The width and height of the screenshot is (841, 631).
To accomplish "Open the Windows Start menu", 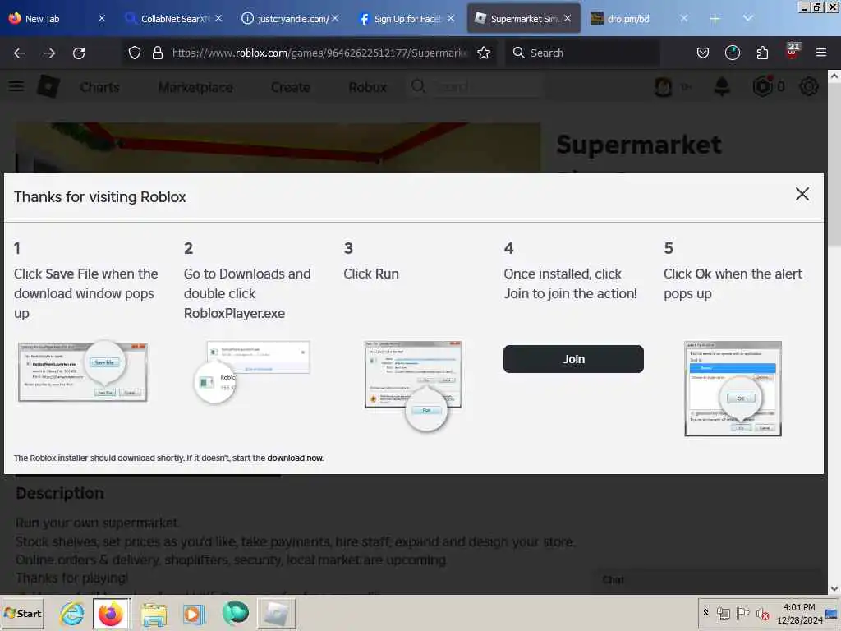I will point(22,613).
